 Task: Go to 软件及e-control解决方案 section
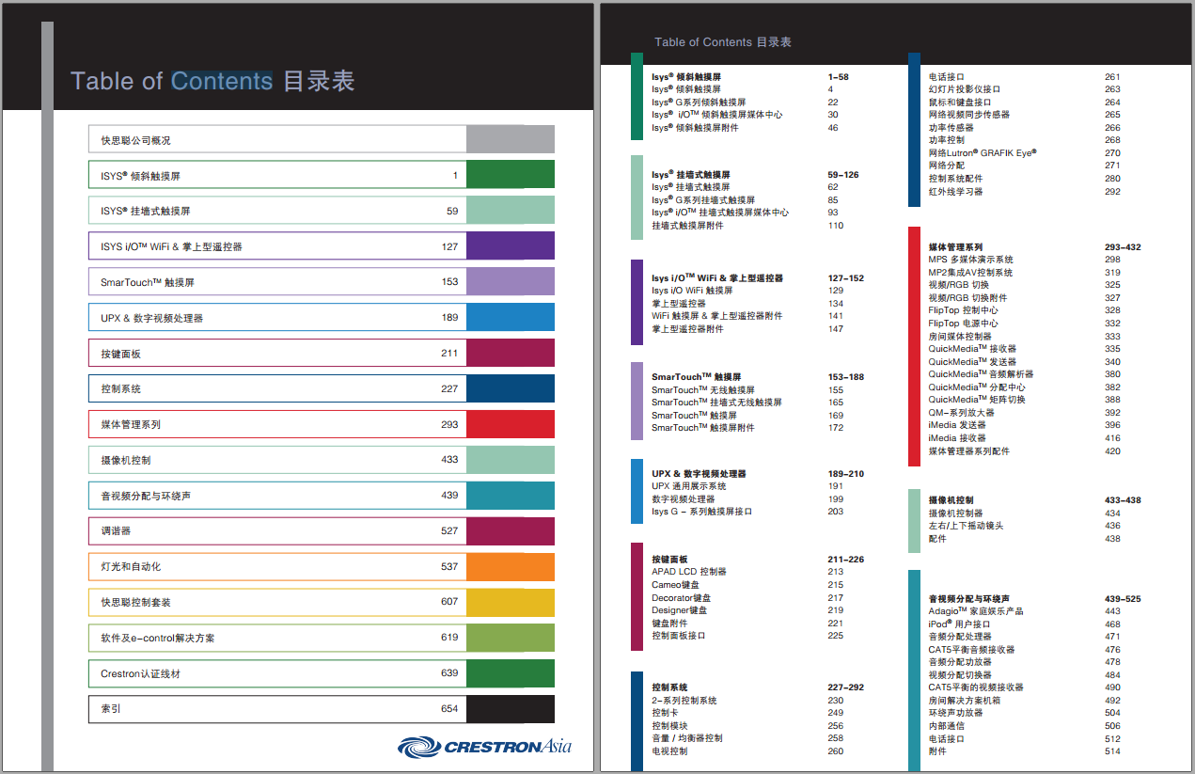[x=277, y=638]
